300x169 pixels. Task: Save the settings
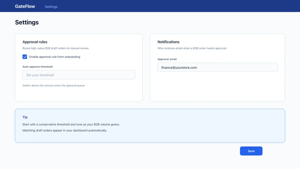point(251,151)
